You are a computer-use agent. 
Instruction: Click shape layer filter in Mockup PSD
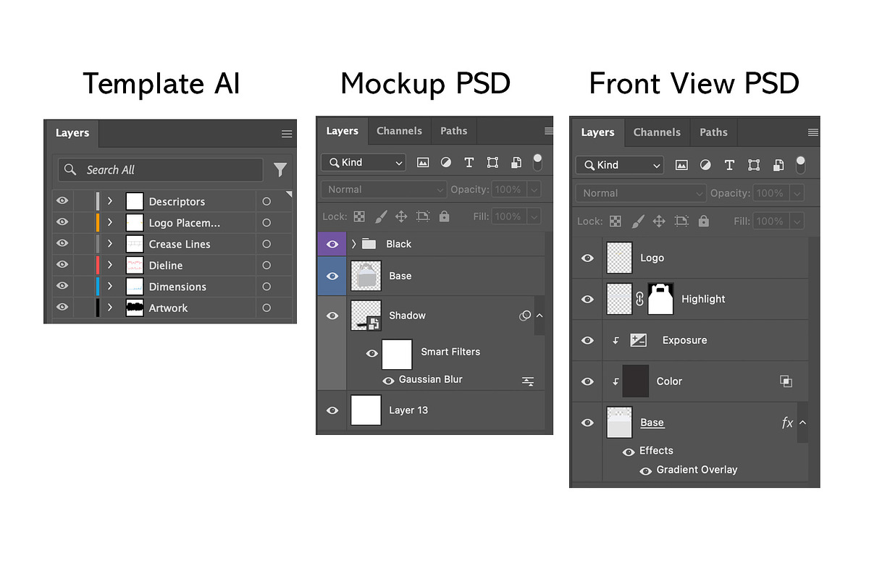pyautogui.click(x=492, y=162)
